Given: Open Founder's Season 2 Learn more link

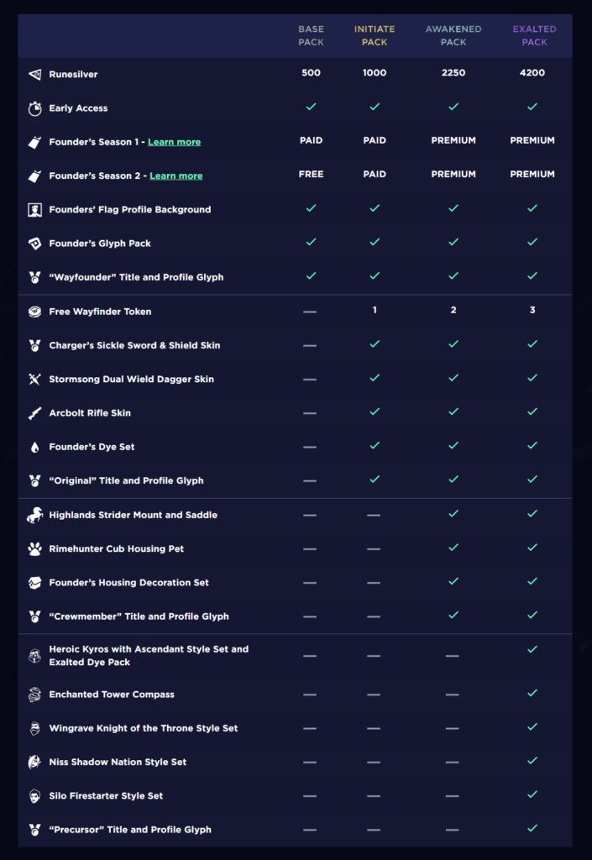Looking at the screenshot, I should pyautogui.click(x=176, y=176).
